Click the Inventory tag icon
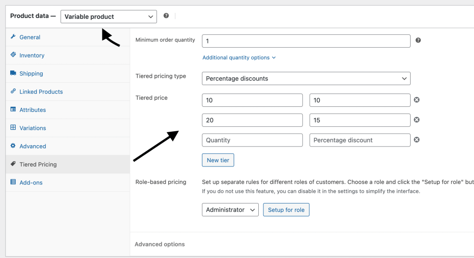Viewport: 474px width, 258px height. point(13,55)
